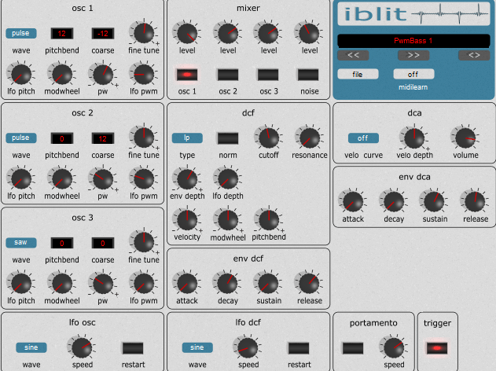Open the dcf filter type lp selector
The height and width of the screenshot is (371, 496).
[x=187, y=138]
